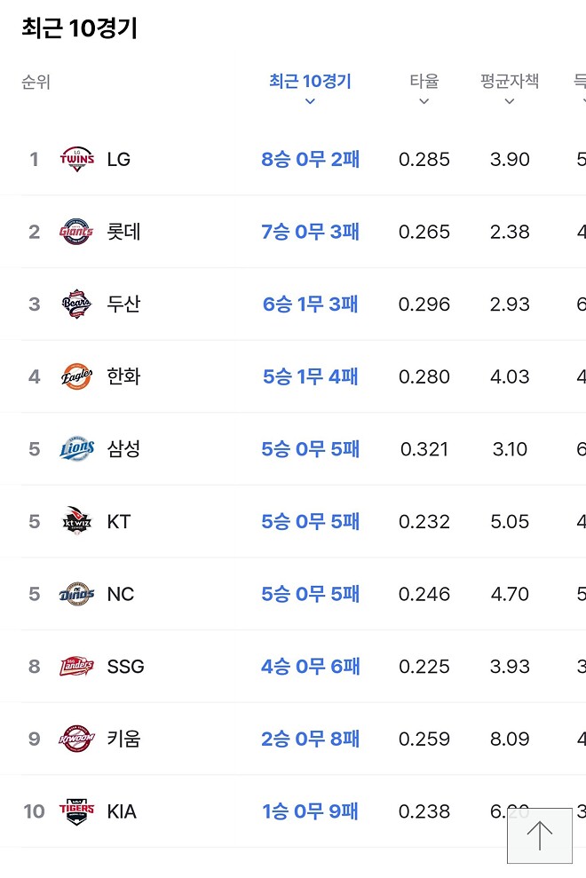Click the NC Dinos logo

[x=77, y=594]
